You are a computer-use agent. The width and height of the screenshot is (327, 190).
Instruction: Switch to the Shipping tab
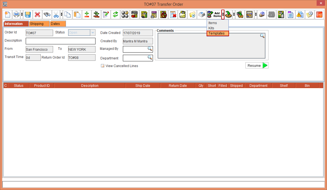39,24
